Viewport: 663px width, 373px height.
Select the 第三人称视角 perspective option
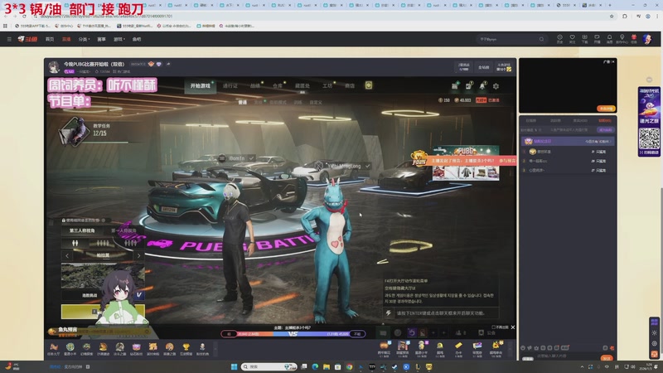point(82,231)
